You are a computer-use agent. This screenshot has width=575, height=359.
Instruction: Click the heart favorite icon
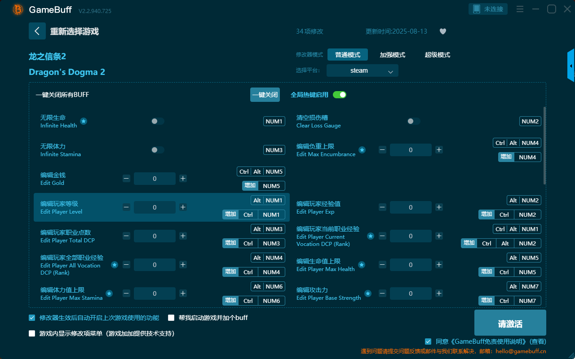coord(443,31)
